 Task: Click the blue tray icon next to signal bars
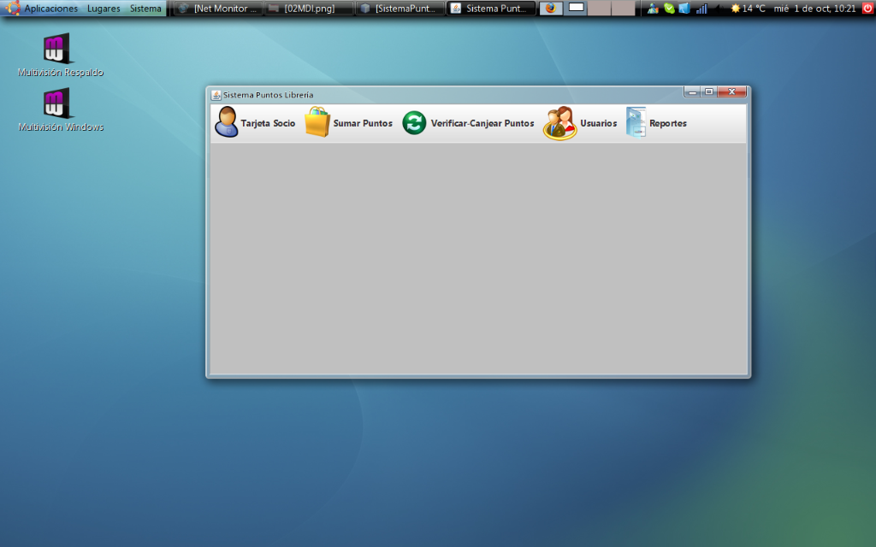[x=684, y=9]
